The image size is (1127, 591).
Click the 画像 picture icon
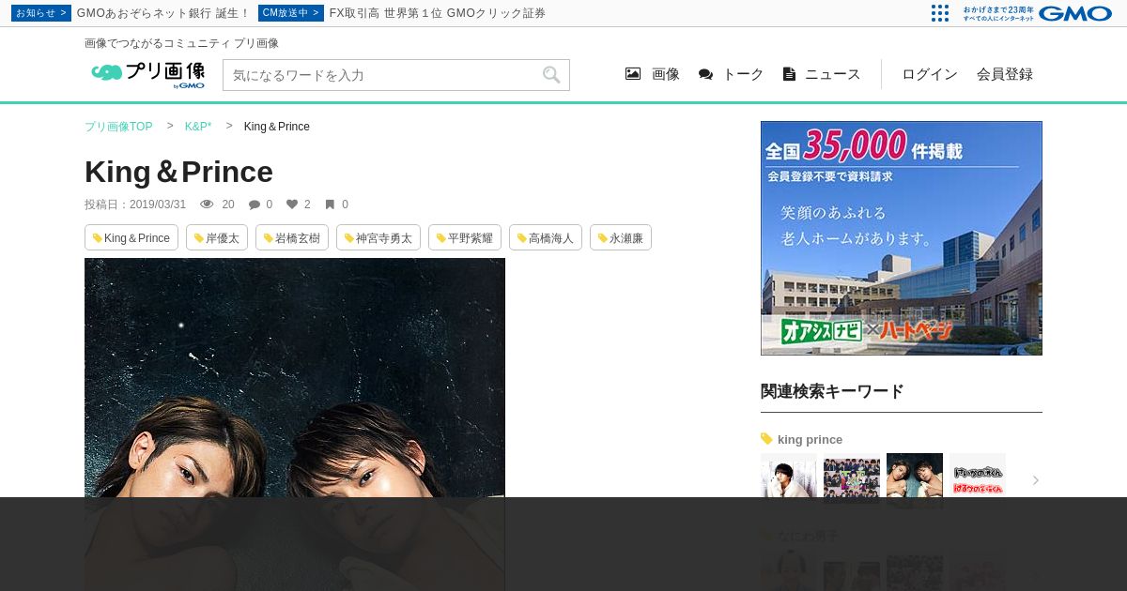coord(633,74)
